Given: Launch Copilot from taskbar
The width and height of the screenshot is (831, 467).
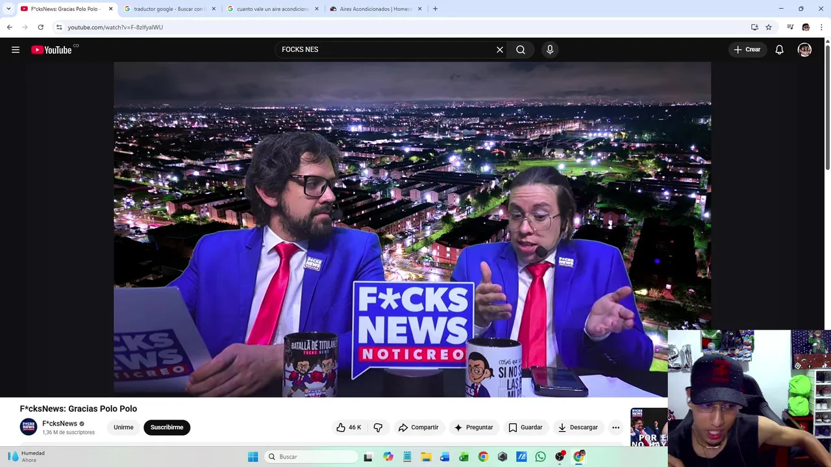Looking at the screenshot, I should [x=388, y=457].
